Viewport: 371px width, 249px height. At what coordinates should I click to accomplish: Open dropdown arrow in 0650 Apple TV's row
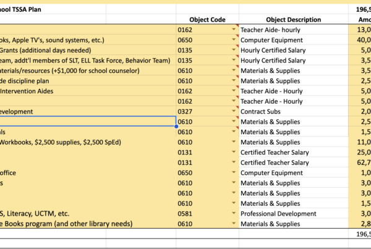234,40
